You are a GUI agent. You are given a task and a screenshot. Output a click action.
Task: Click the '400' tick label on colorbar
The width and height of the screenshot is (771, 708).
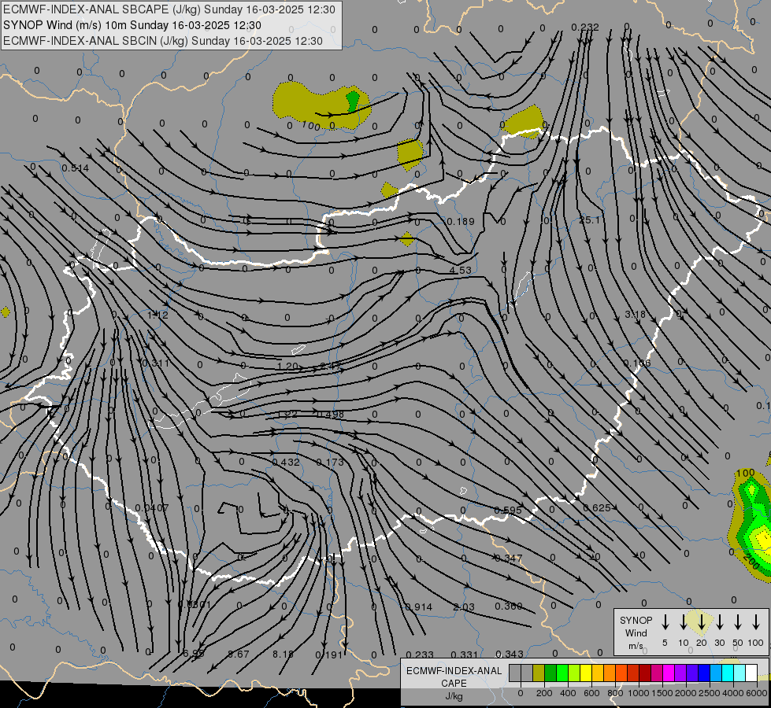(x=568, y=693)
